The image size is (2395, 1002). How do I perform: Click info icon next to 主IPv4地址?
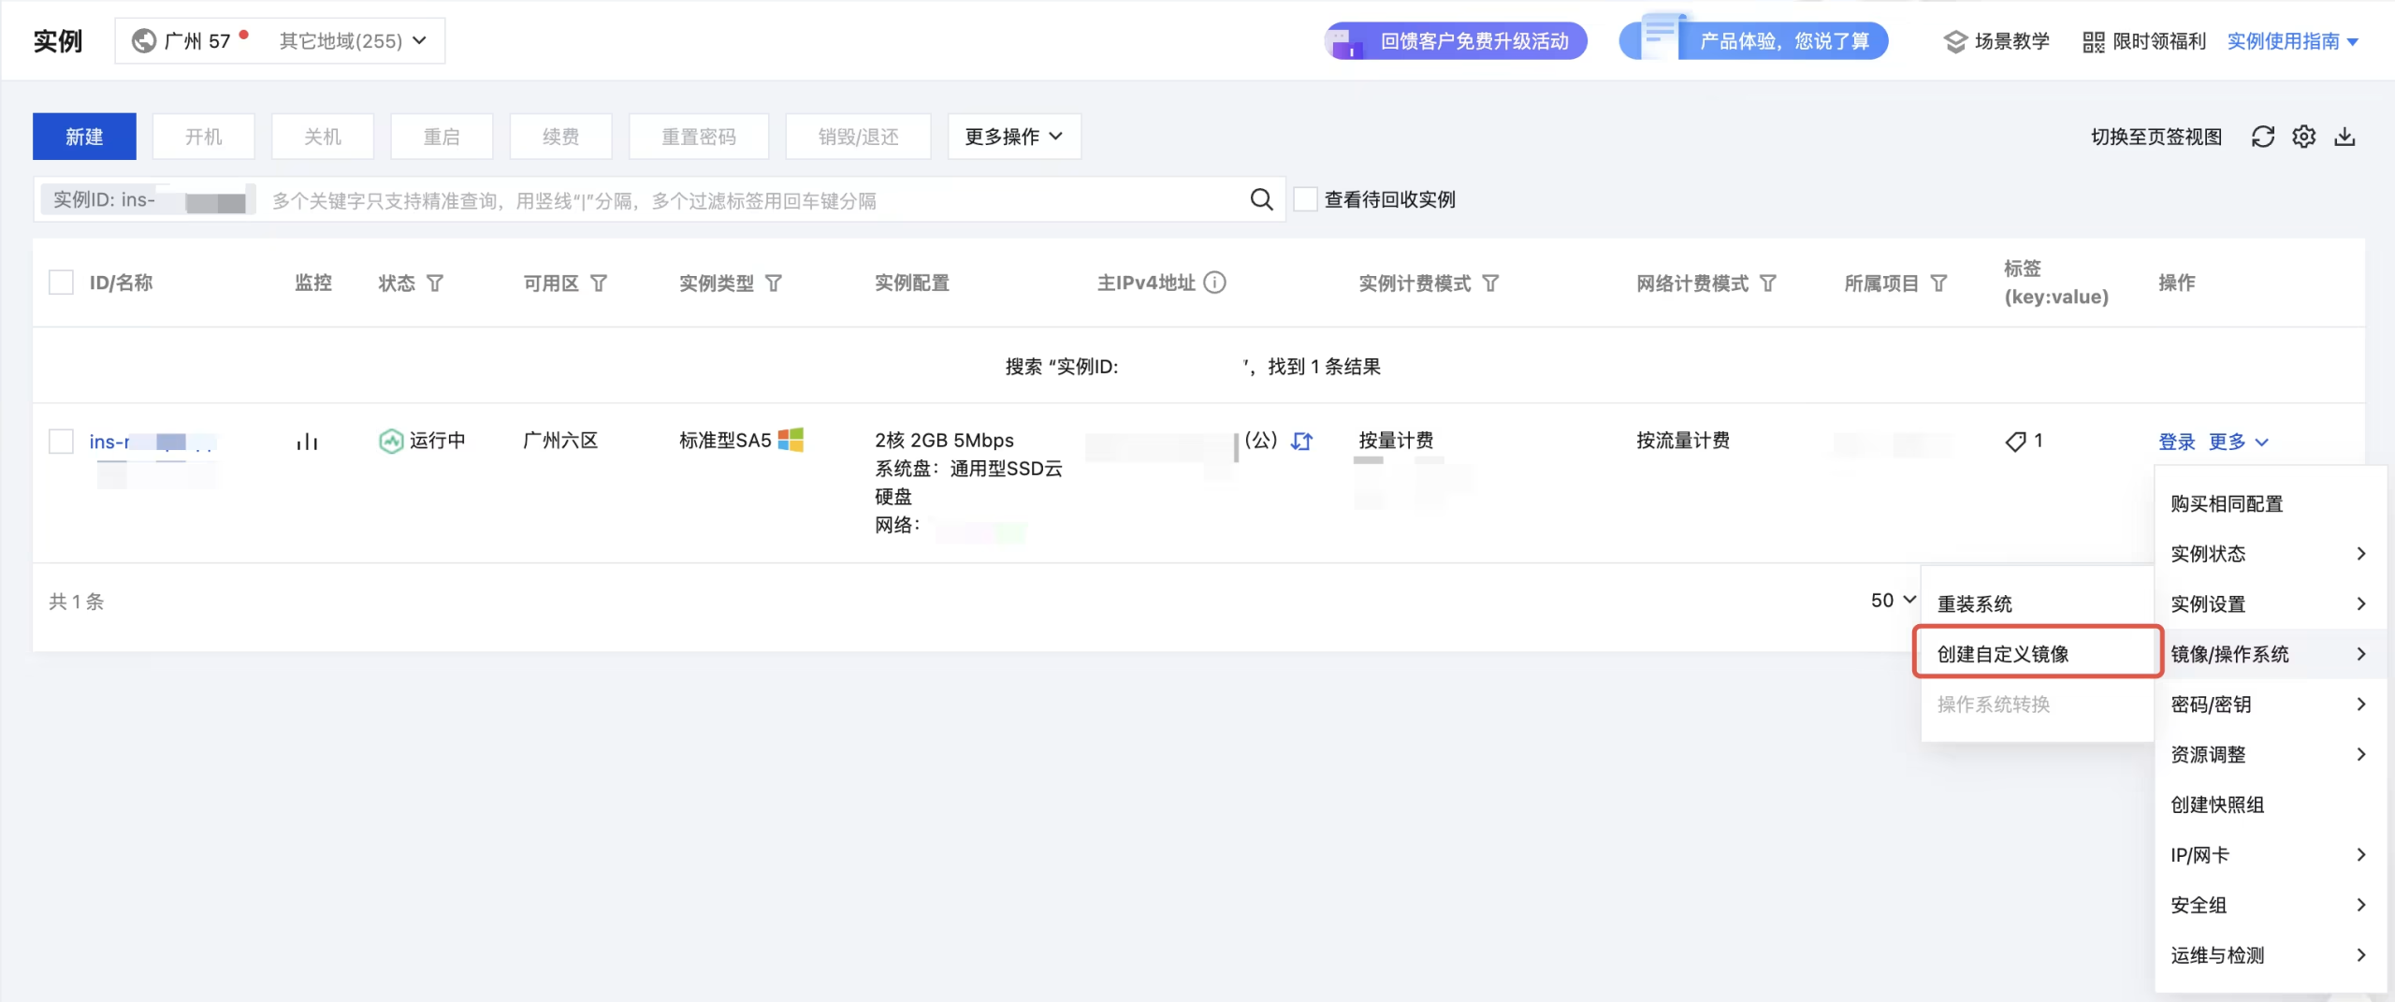pyautogui.click(x=1214, y=283)
